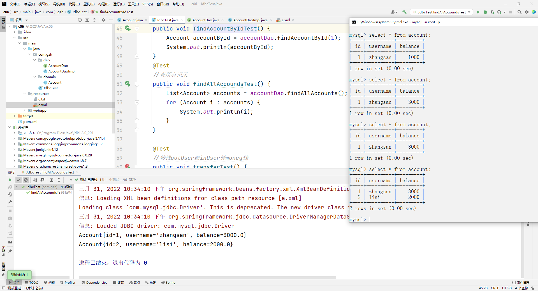The image size is (538, 291).
Task: Click CRLF line separator in status bar
Action: [495, 288]
